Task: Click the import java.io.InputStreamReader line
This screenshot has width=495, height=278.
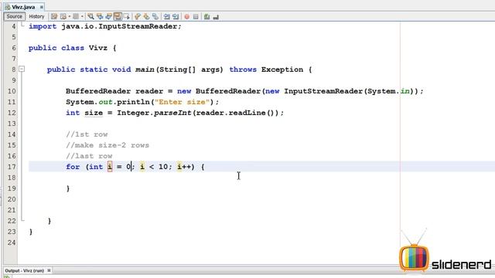Action: coord(105,26)
